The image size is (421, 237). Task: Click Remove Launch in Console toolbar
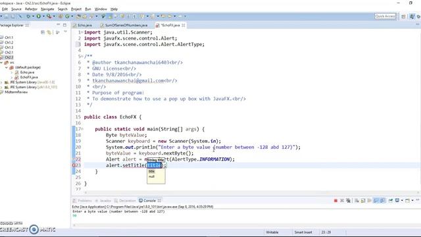(x=342, y=201)
